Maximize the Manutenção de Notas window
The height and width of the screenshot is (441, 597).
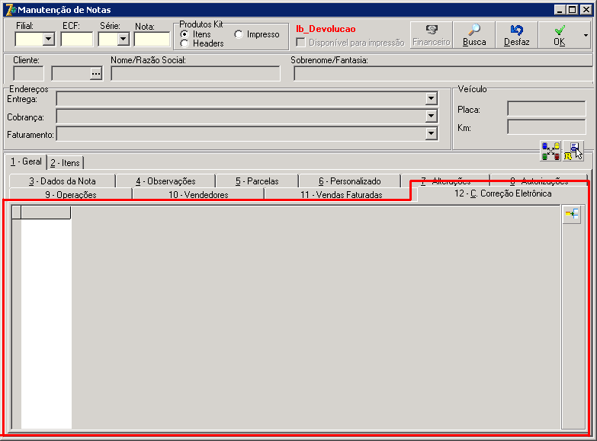(x=572, y=9)
